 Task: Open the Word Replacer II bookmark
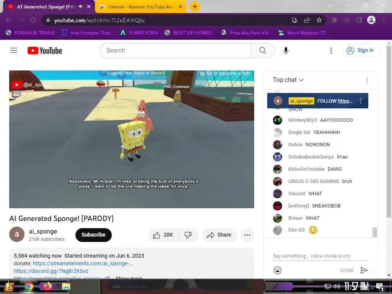[302, 33]
